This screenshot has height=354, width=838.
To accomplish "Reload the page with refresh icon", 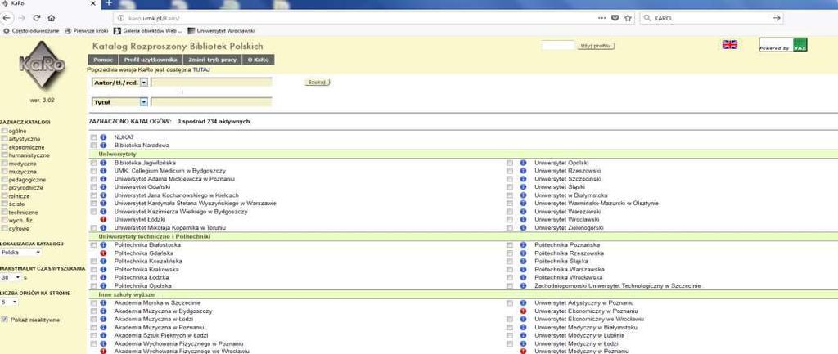I will pyautogui.click(x=37, y=18).
